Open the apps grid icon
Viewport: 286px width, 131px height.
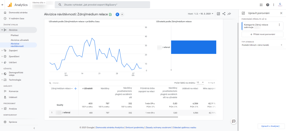point(261,5)
